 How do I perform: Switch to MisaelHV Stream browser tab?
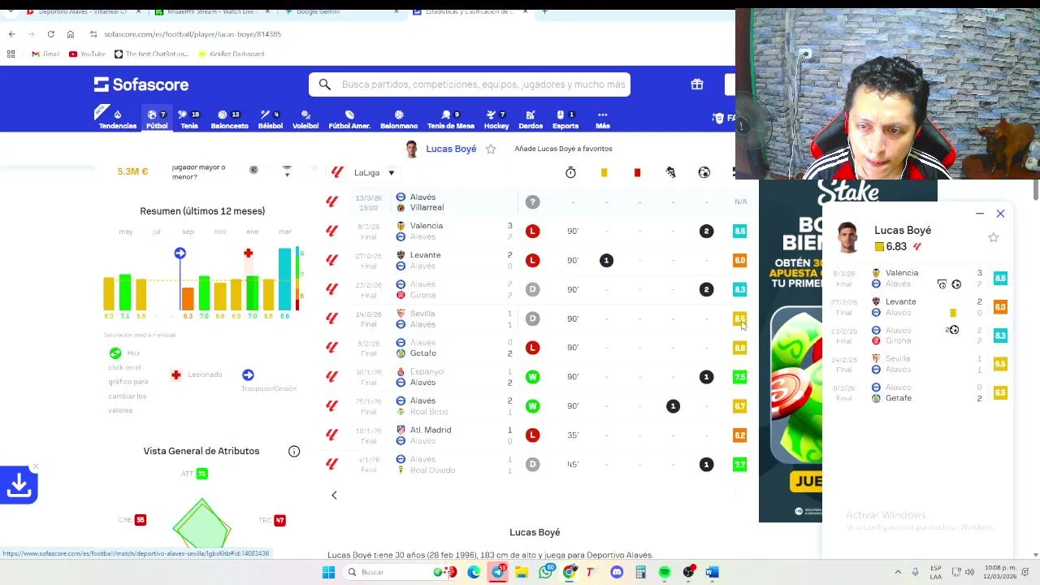pos(211,11)
